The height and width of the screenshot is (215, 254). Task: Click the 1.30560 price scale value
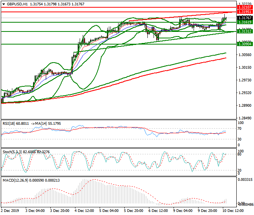point(245,55)
